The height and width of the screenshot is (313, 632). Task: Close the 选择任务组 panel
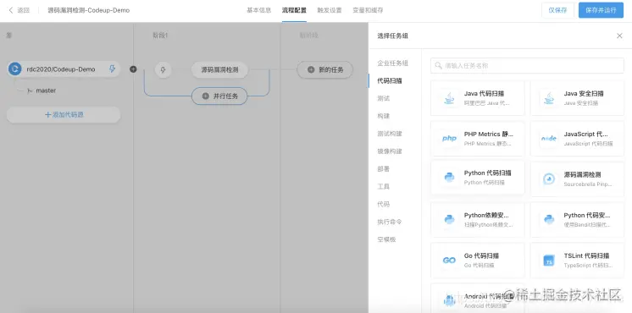pos(619,36)
